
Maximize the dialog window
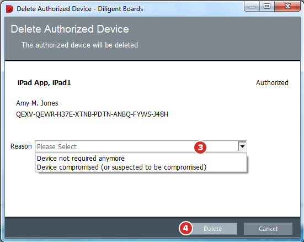pos(267,7)
